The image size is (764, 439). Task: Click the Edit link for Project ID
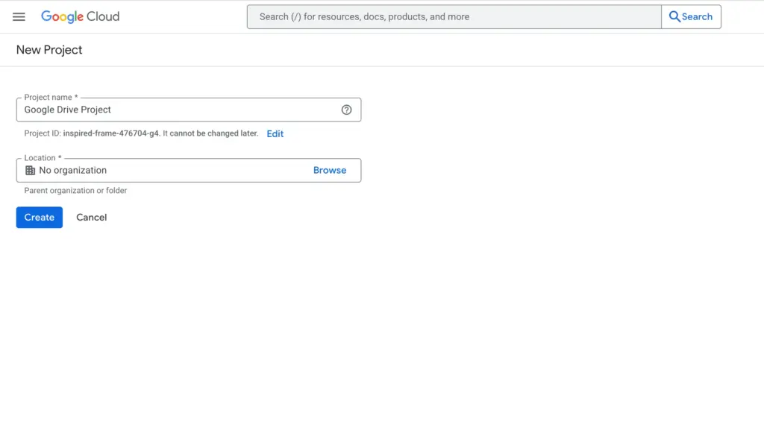click(x=275, y=133)
